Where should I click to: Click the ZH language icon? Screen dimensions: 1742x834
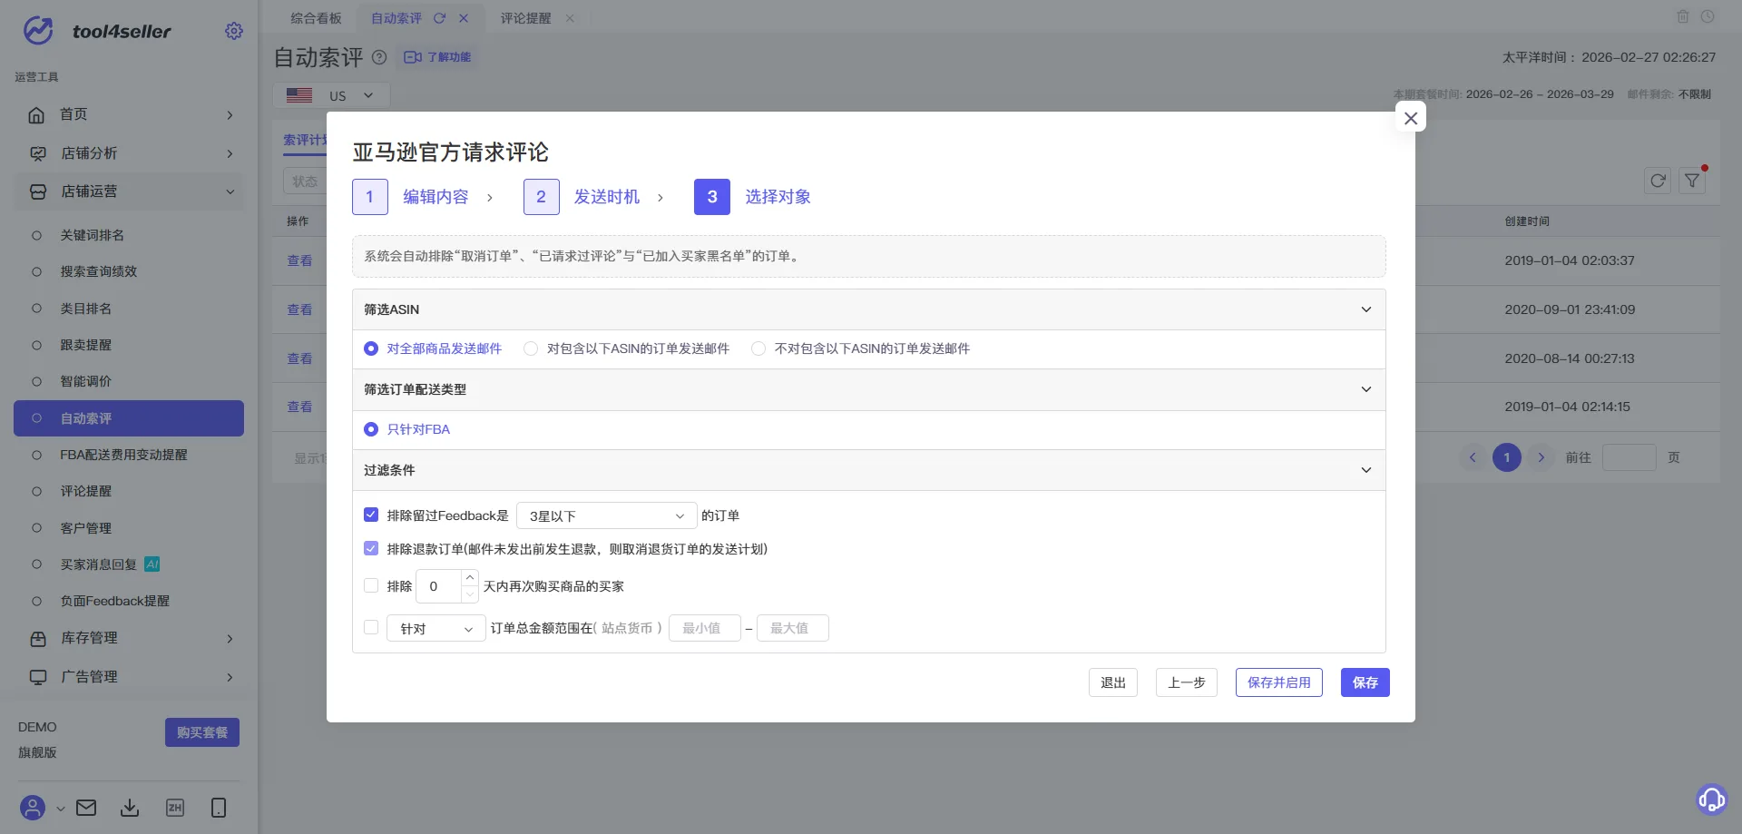coord(175,807)
